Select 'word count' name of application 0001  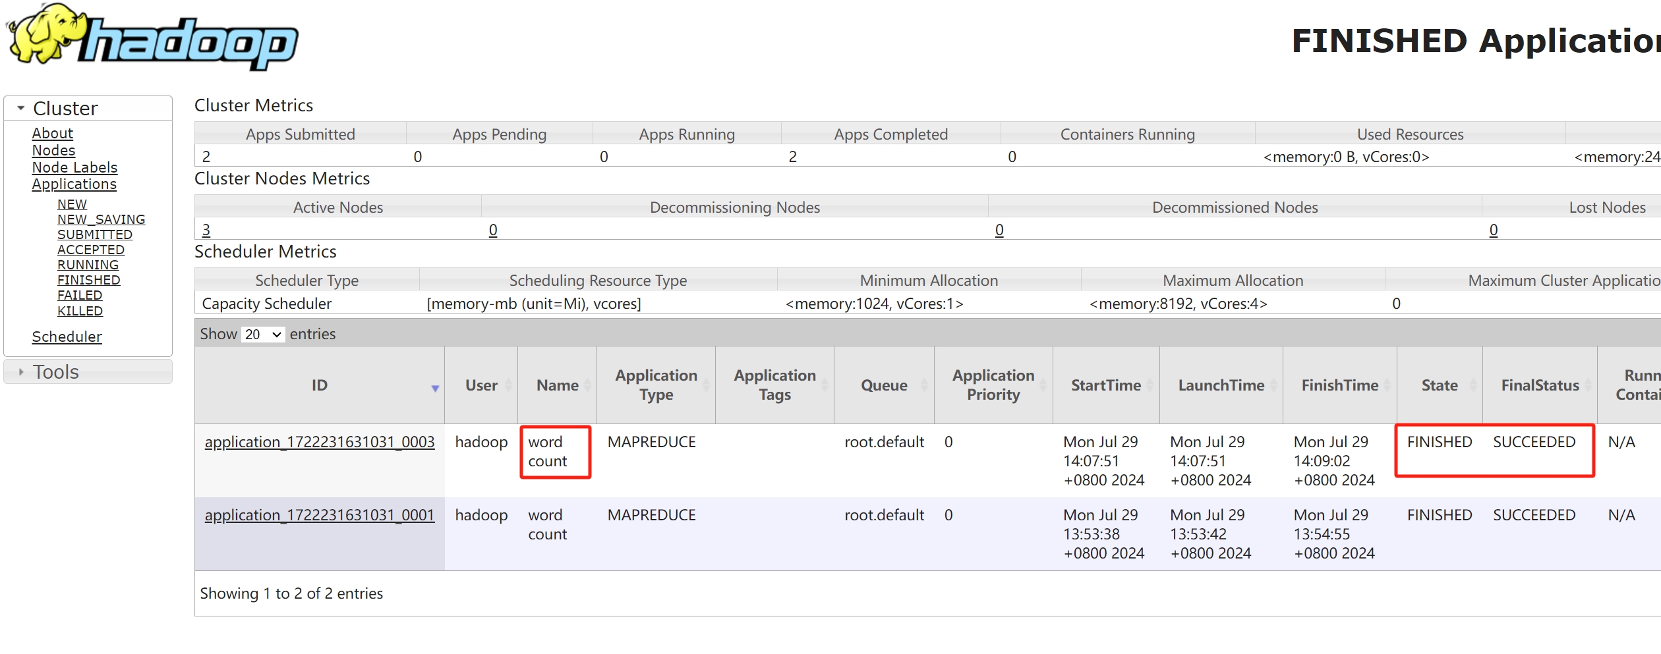click(547, 525)
